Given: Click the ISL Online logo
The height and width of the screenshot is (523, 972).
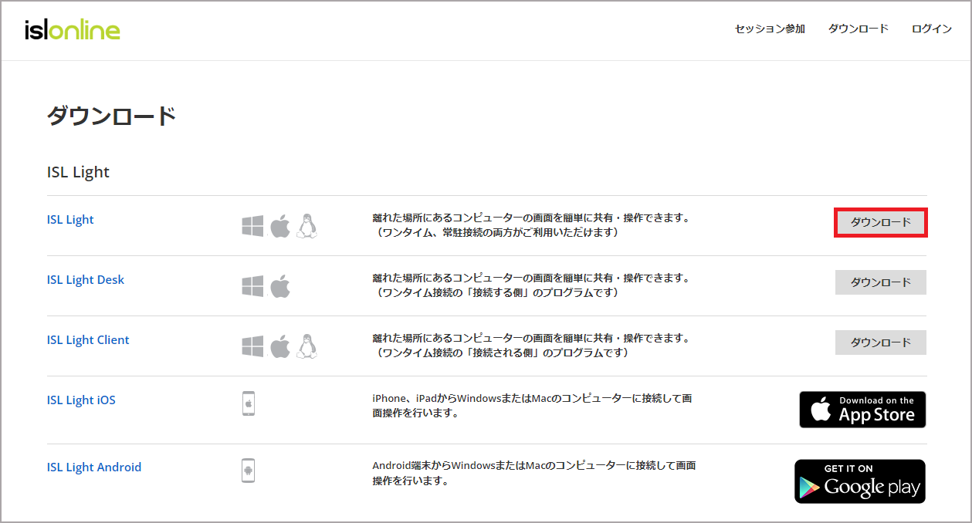Looking at the screenshot, I should pos(73,29).
